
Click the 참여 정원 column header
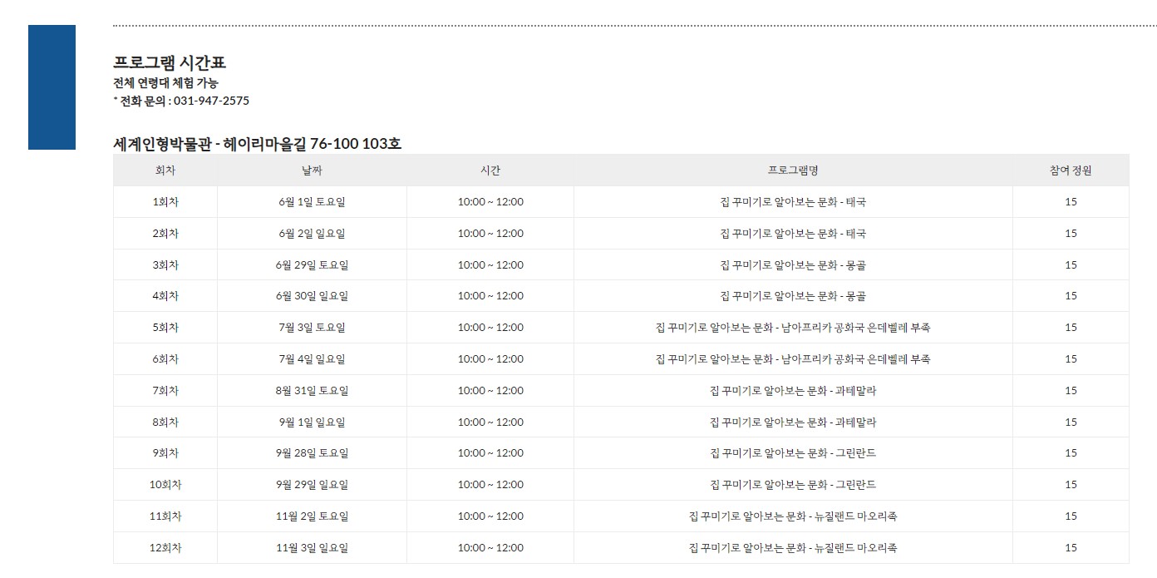click(x=1071, y=170)
